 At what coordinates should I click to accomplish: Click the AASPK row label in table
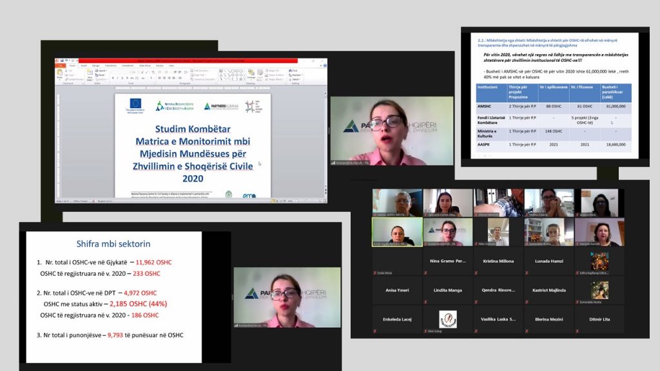coord(483,144)
